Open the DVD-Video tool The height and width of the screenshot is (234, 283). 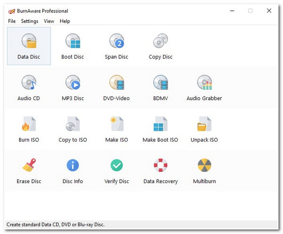[x=117, y=88]
